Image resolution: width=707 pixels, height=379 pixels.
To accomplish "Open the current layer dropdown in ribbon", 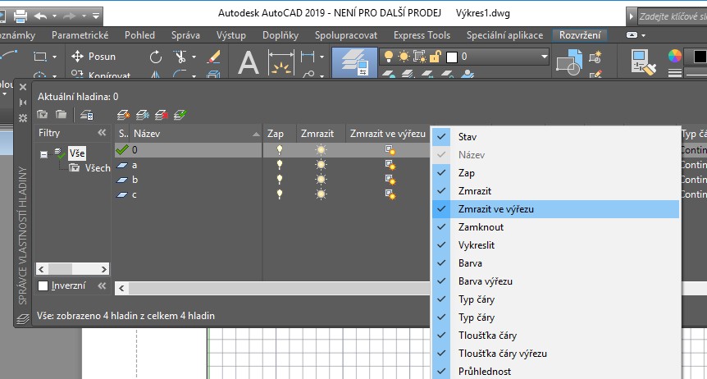I will pos(543,56).
